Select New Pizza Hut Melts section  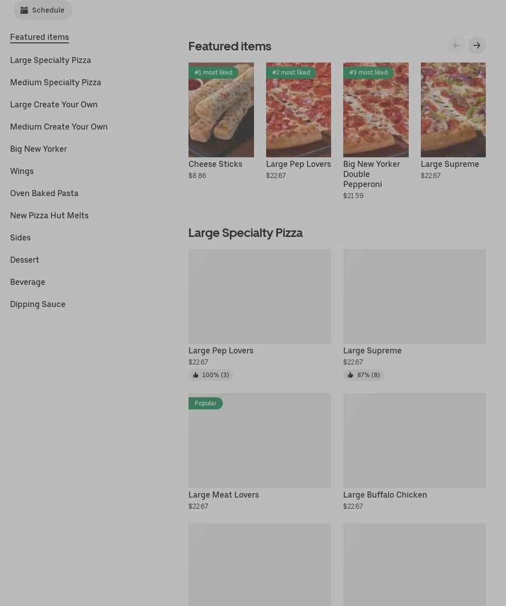pyautogui.click(x=49, y=215)
